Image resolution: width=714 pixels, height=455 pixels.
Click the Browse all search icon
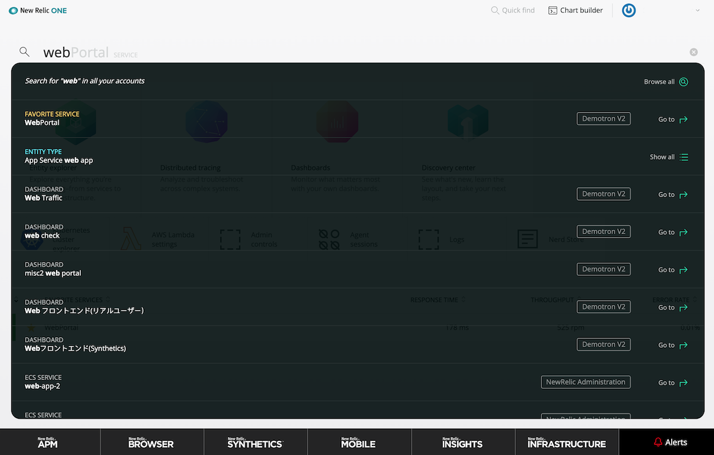[684, 82]
